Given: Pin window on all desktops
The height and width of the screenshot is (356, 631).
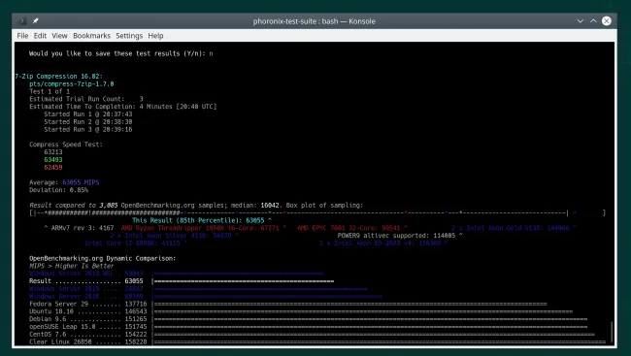Looking at the screenshot, I should coord(35,21).
